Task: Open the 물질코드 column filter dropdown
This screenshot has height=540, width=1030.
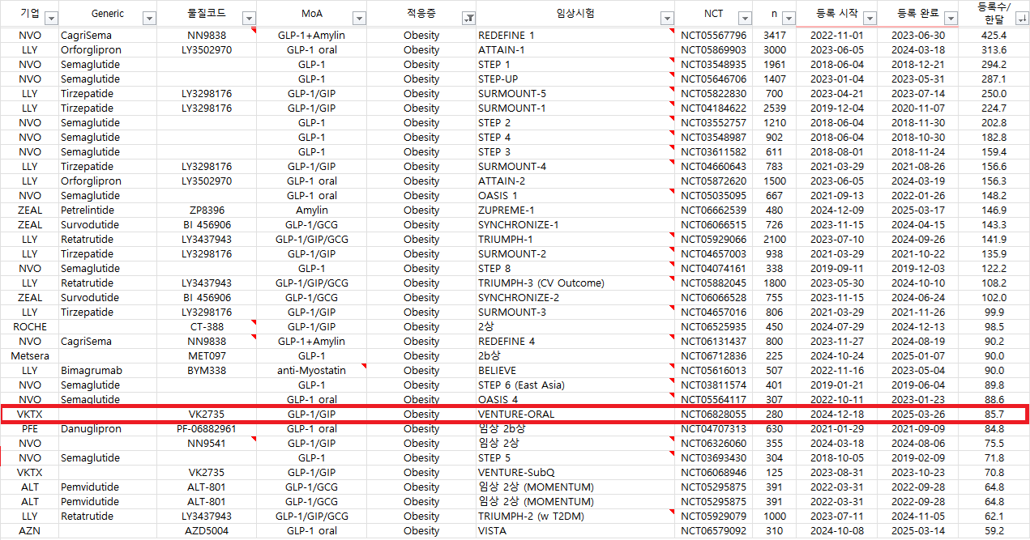Action: [x=249, y=19]
